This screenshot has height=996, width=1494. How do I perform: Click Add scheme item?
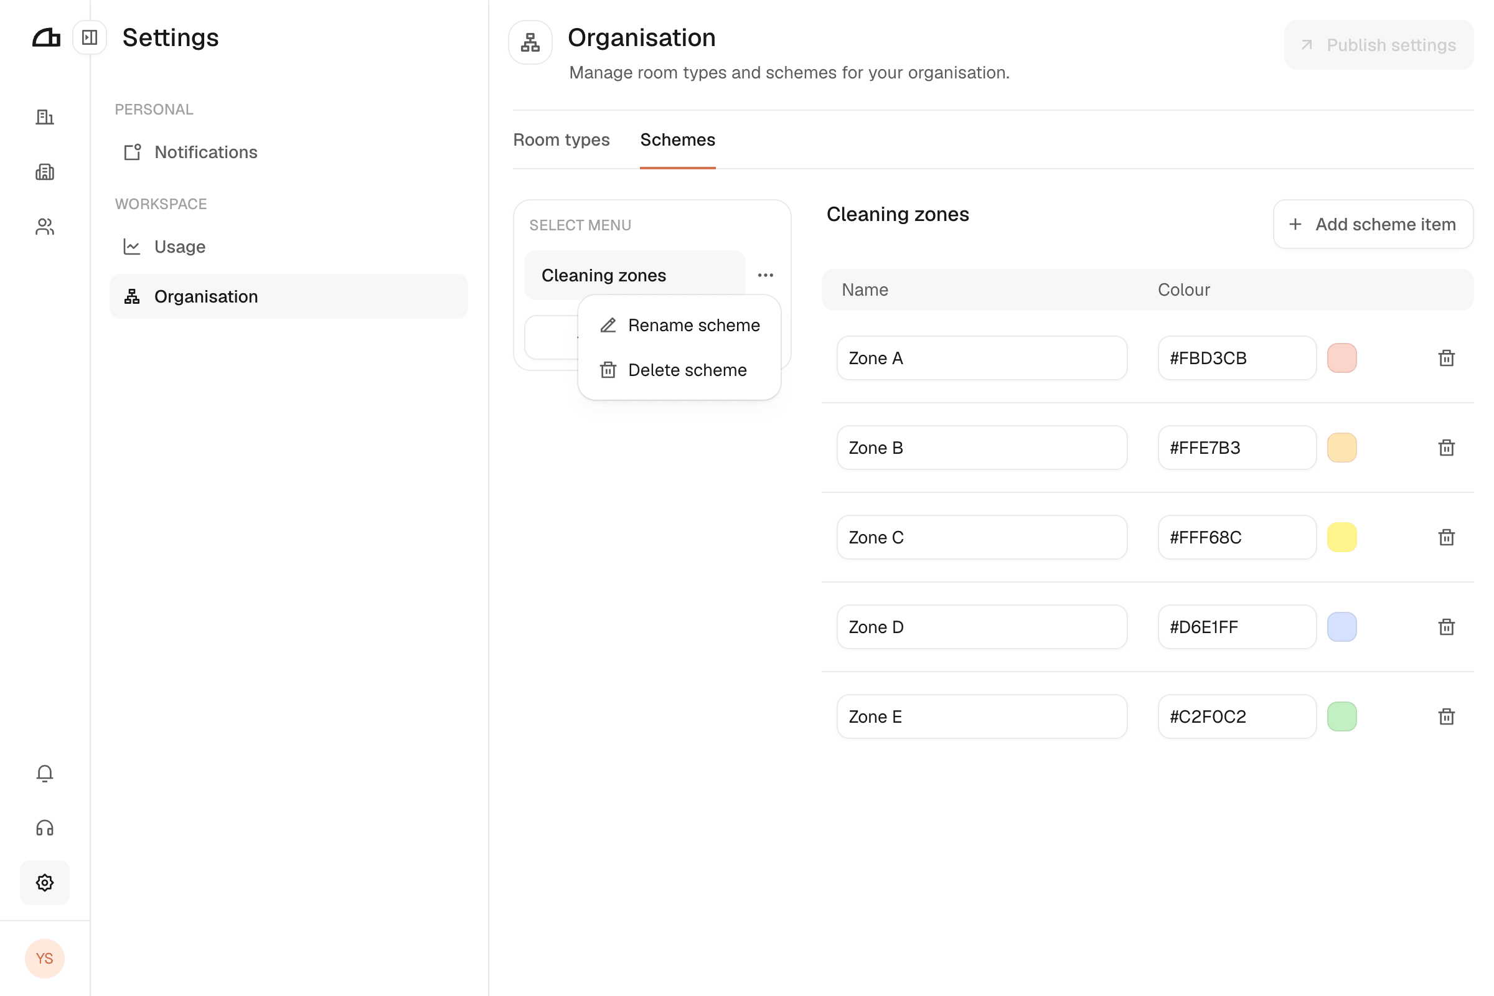coord(1373,224)
